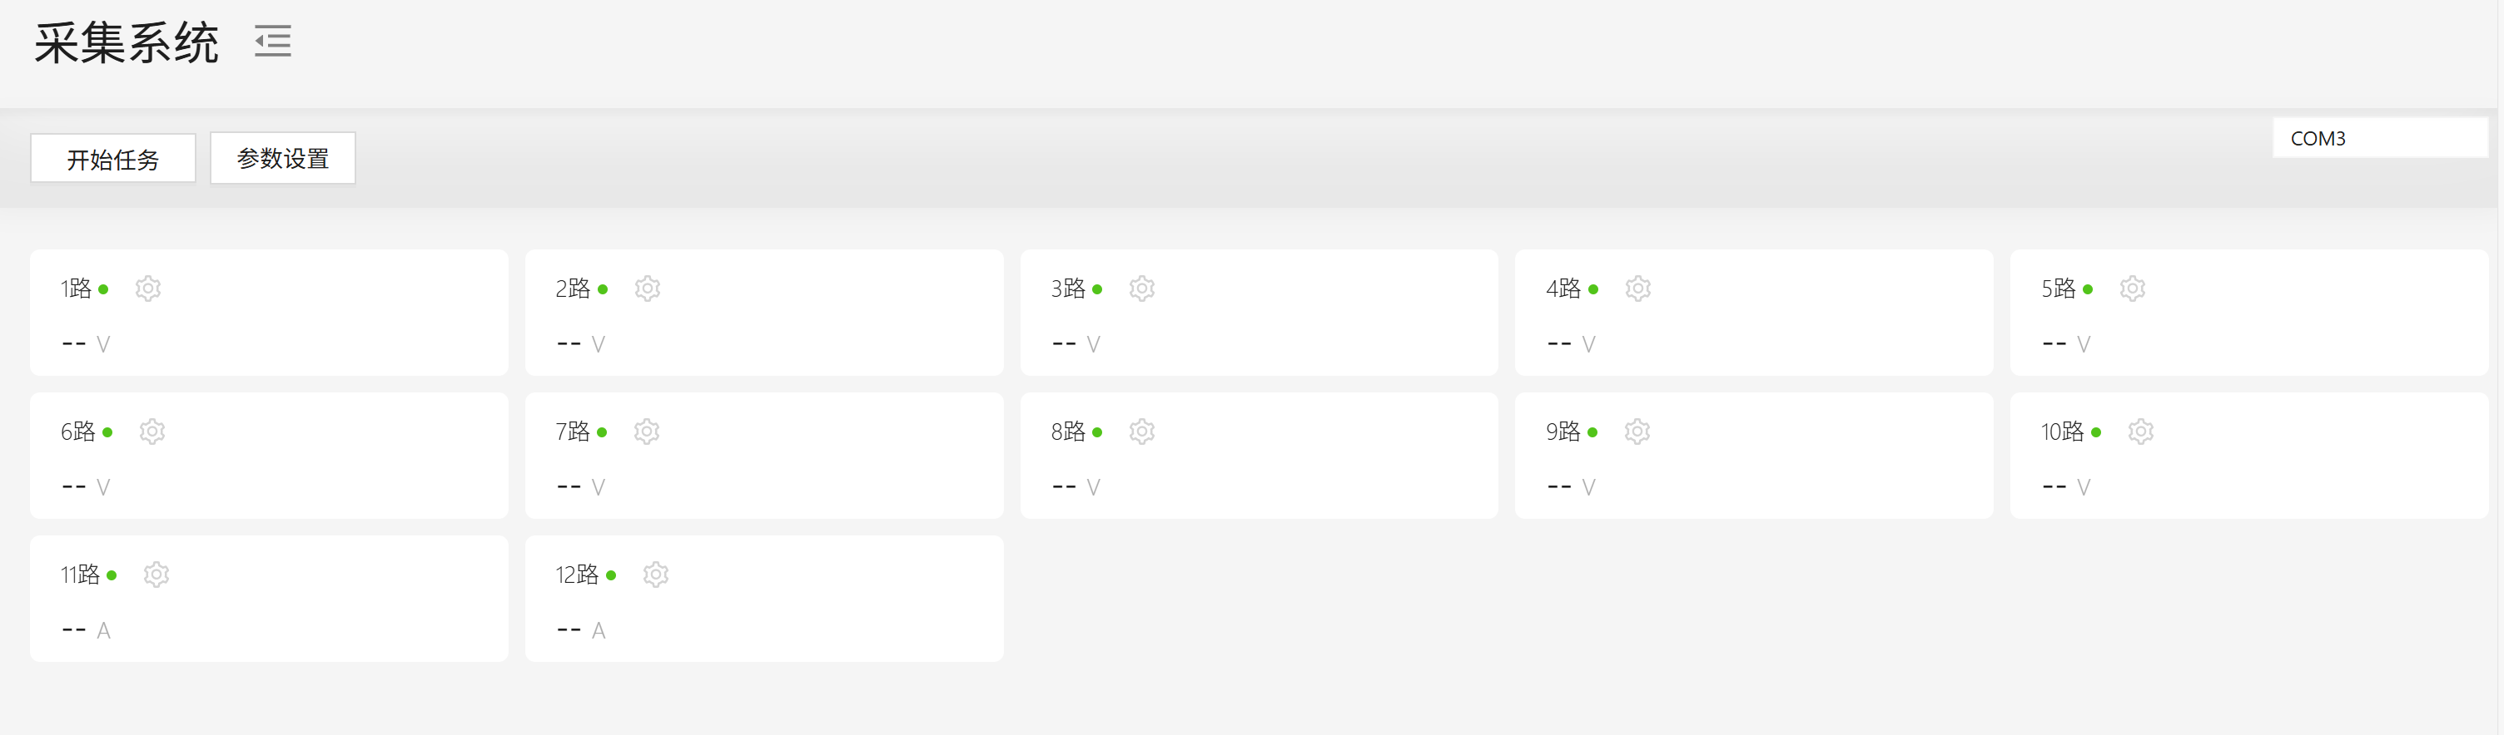Open settings gear for channel 10路
This screenshot has height=735, width=2504.
coord(2141,431)
